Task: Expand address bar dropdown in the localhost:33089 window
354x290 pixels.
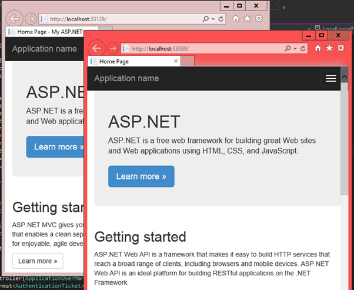Action: pyautogui.click(x=295, y=48)
